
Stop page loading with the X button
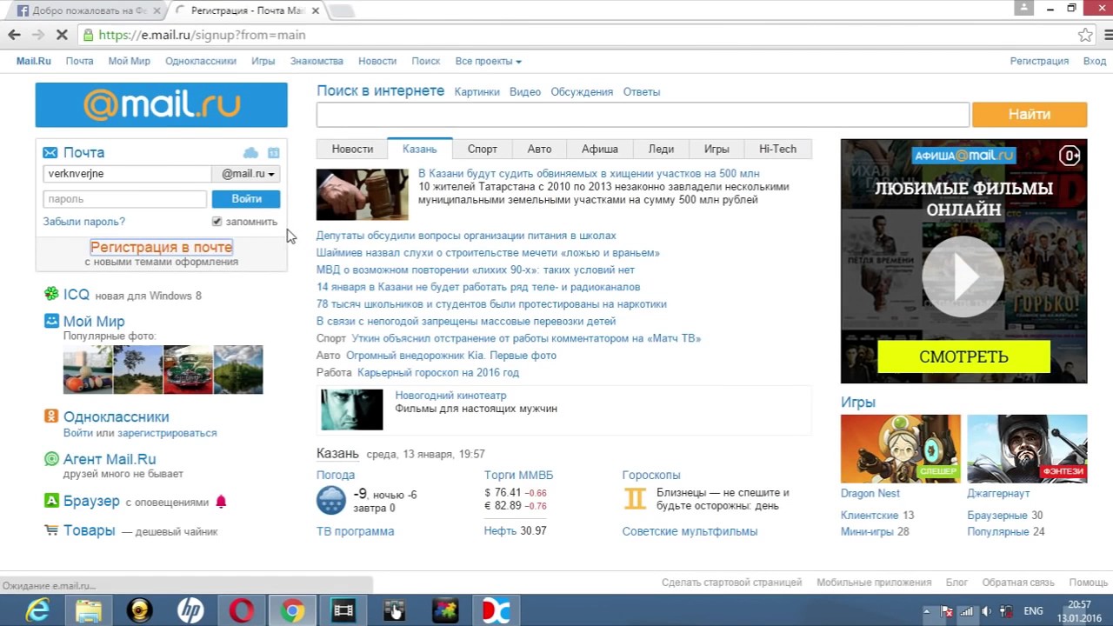pyautogui.click(x=63, y=35)
